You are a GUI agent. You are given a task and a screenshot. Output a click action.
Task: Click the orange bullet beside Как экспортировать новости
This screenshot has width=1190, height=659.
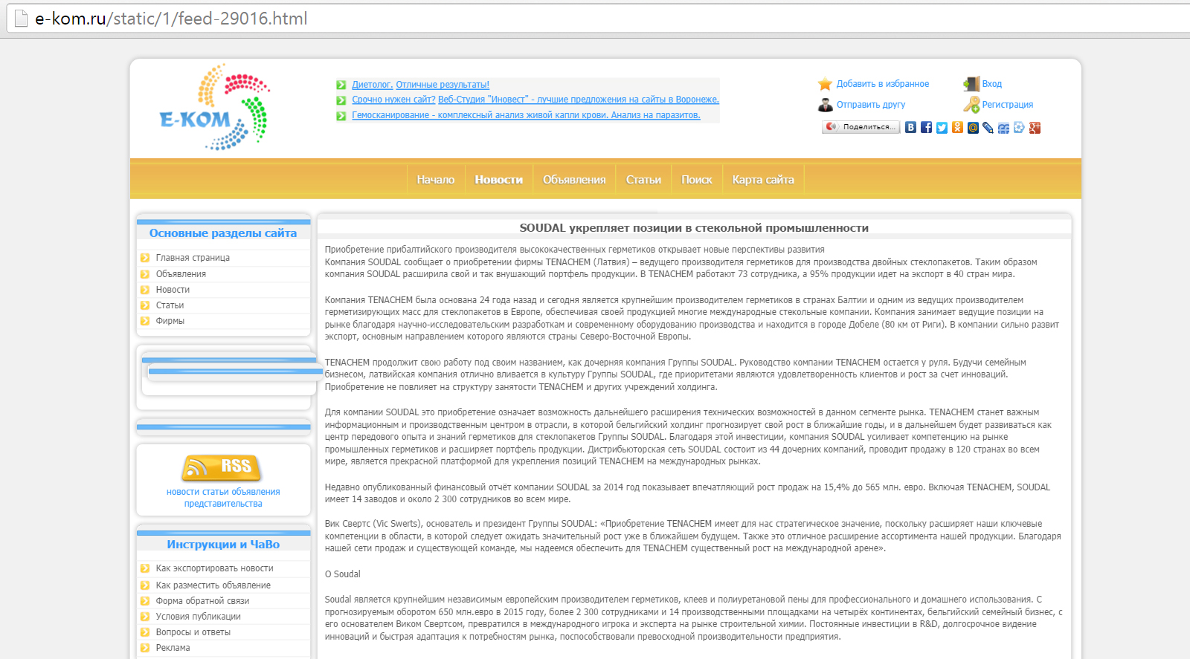pos(145,568)
